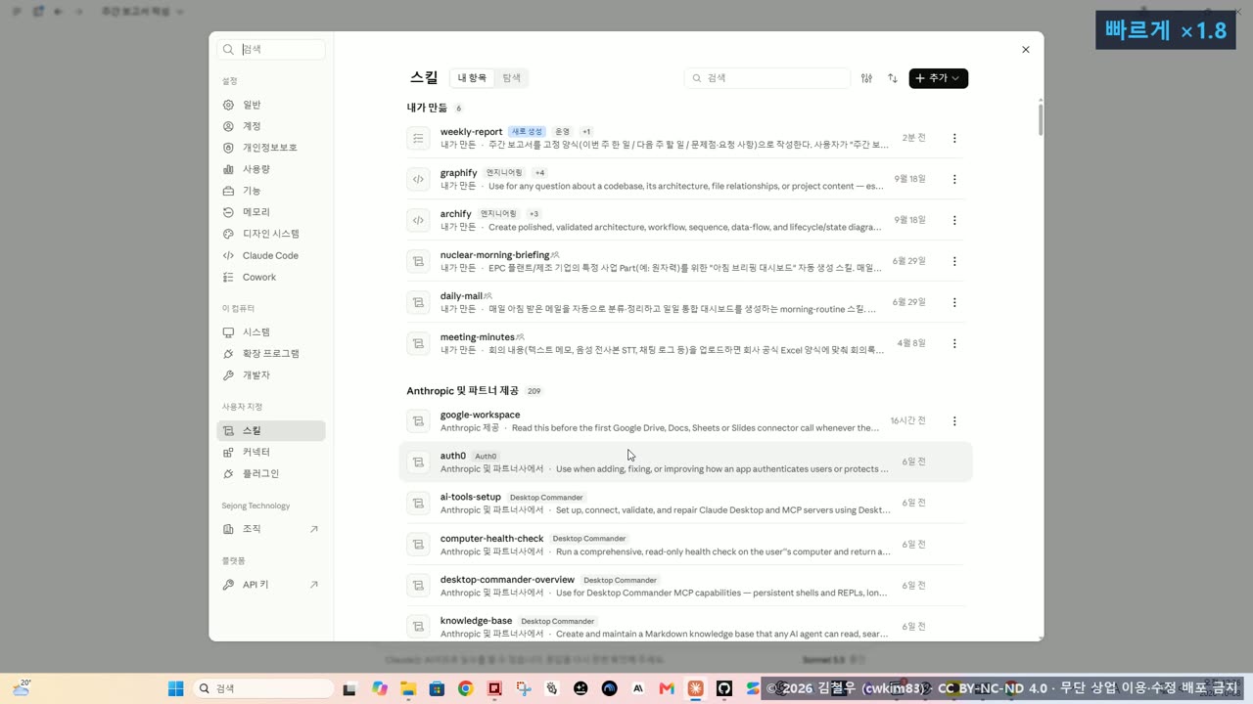Click the skills 검색 search field
This screenshot has height=704, width=1253.
tap(767, 78)
